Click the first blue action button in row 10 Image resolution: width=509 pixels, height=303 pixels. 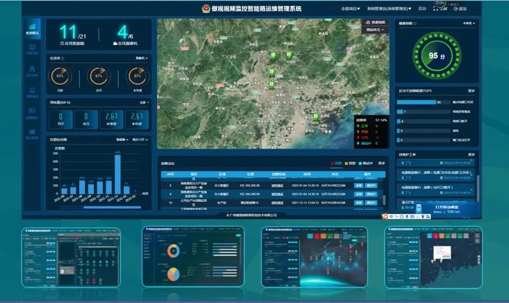(x=359, y=202)
